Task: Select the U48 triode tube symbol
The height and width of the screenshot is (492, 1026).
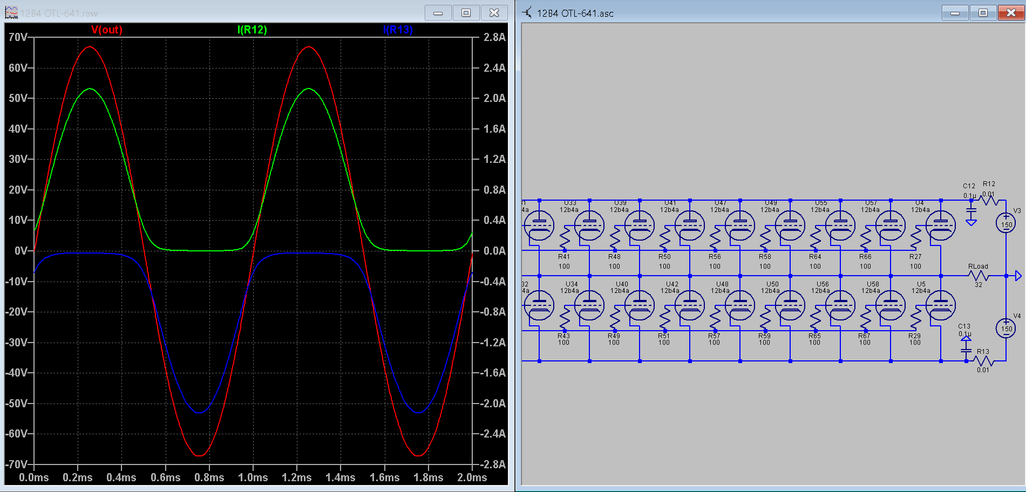Action: coord(740,305)
